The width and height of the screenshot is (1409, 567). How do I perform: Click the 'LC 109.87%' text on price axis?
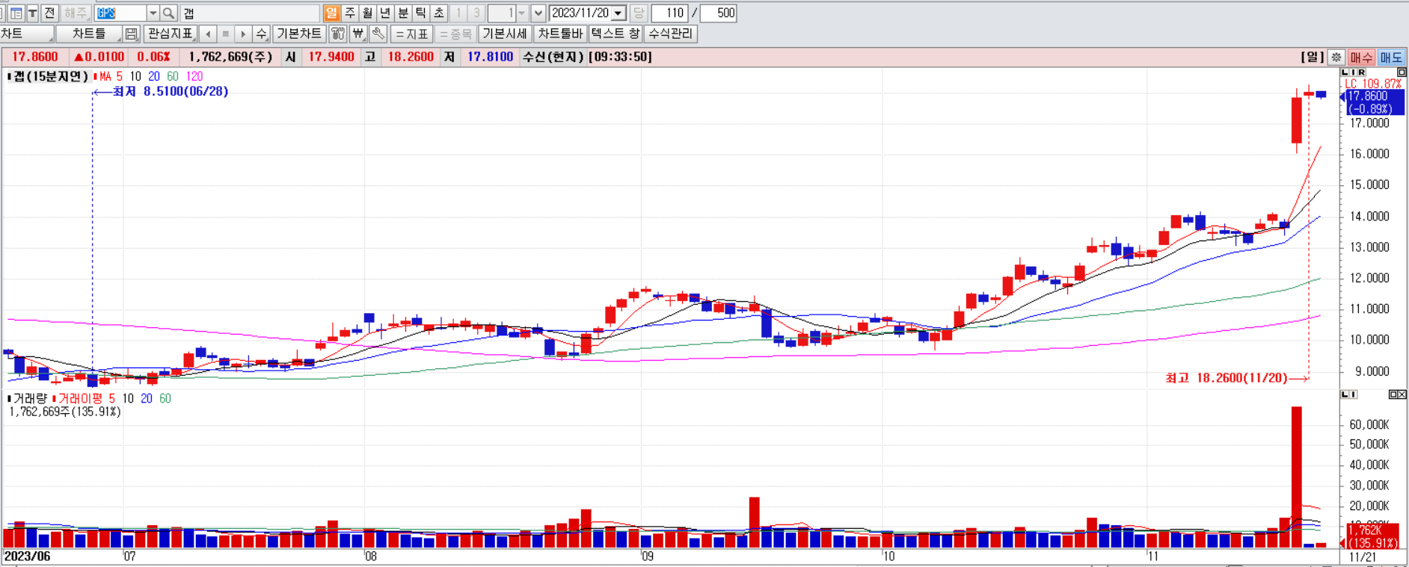point(1373,84)
